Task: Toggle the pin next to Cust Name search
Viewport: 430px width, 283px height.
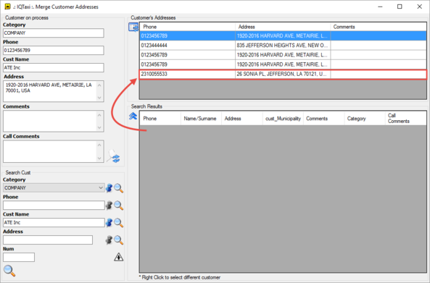Action: [109, 222]
